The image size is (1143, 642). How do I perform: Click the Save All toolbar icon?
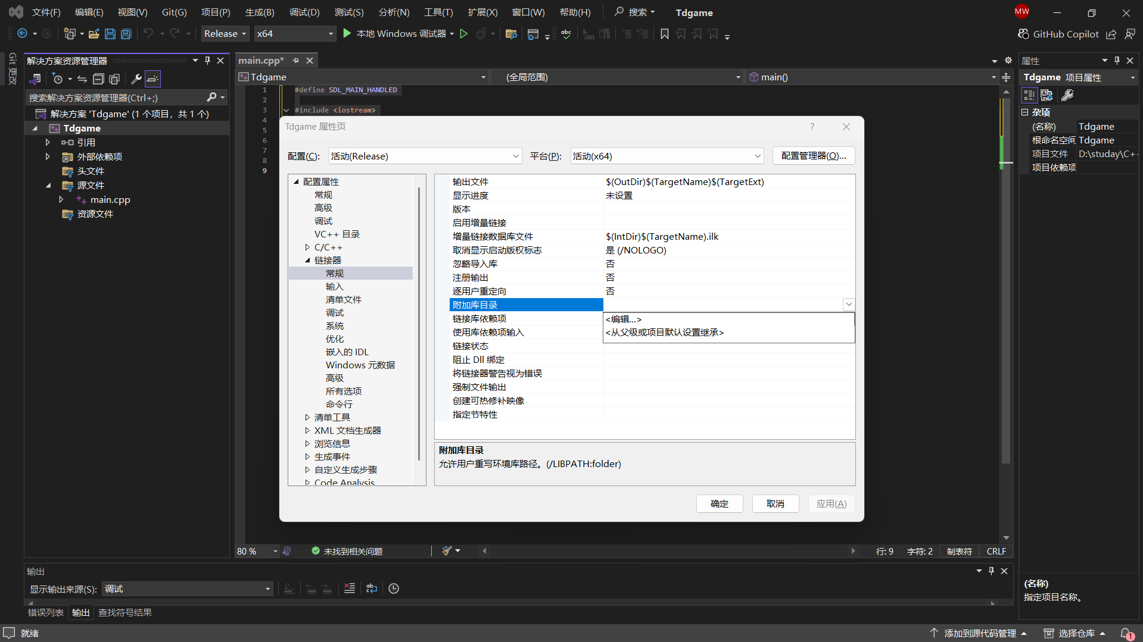[126, 34]
